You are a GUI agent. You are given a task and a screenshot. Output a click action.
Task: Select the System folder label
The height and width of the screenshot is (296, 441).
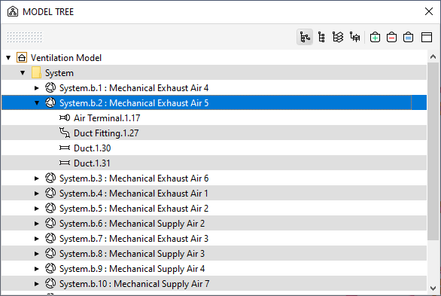(59, 73)
